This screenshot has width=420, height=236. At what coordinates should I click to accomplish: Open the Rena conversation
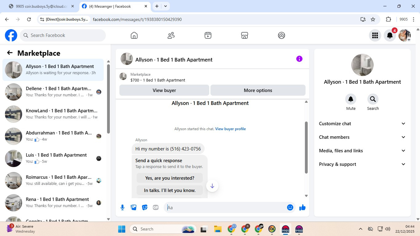[53, 203]
